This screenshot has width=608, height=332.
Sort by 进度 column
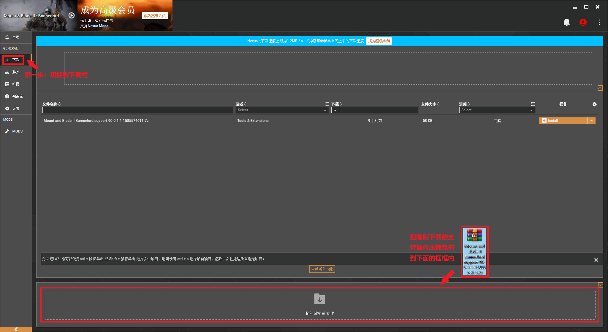[x=465, y=104]
